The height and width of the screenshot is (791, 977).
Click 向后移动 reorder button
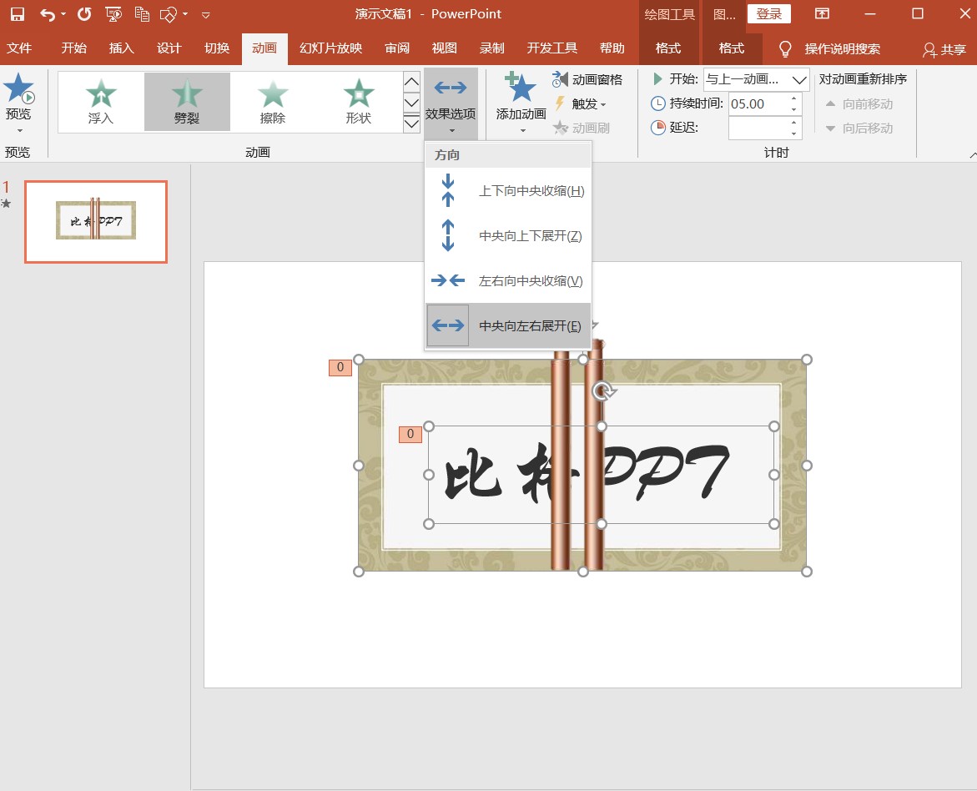tap(859, 128)
